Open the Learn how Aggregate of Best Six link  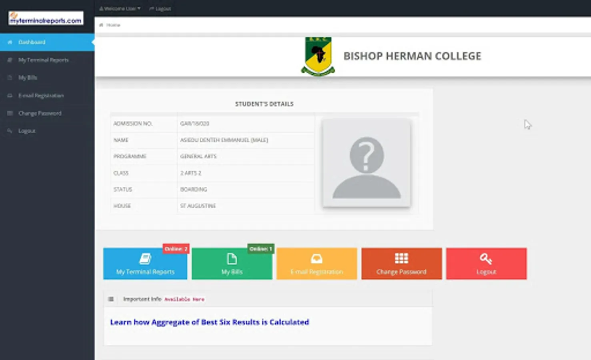(210, 322)
